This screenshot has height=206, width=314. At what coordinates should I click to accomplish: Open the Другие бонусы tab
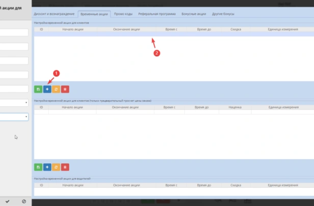pyautogui.click(x=222, y=14)
